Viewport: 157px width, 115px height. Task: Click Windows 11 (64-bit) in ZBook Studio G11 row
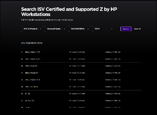click(x=113, y=87)
